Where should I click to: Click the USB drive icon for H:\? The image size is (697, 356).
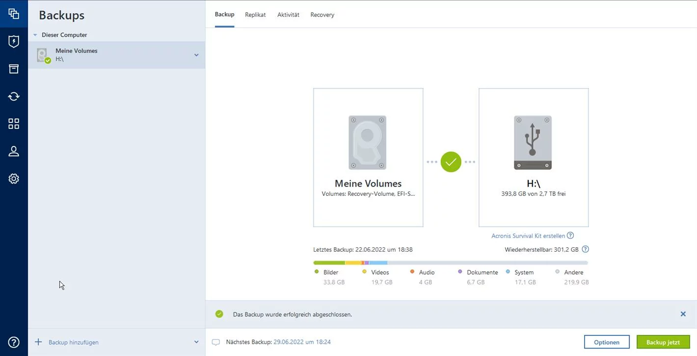pos(533,142)
